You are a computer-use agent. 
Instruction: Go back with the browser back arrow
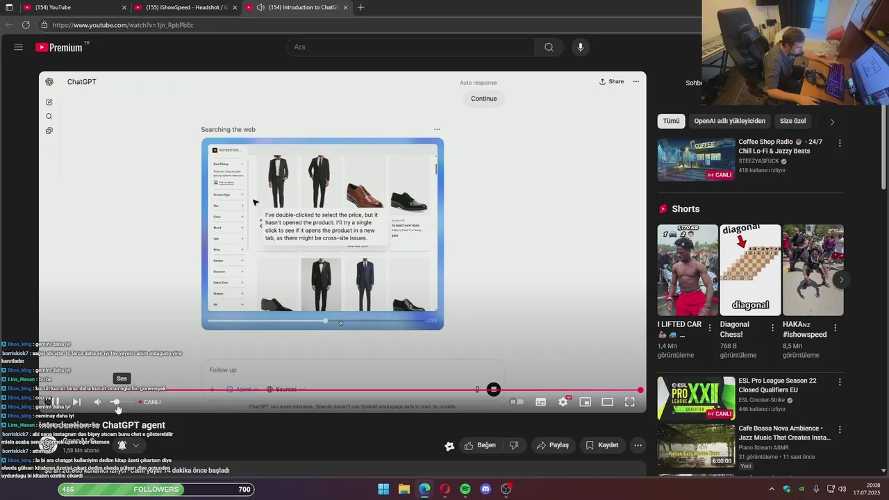coord(9,25)
